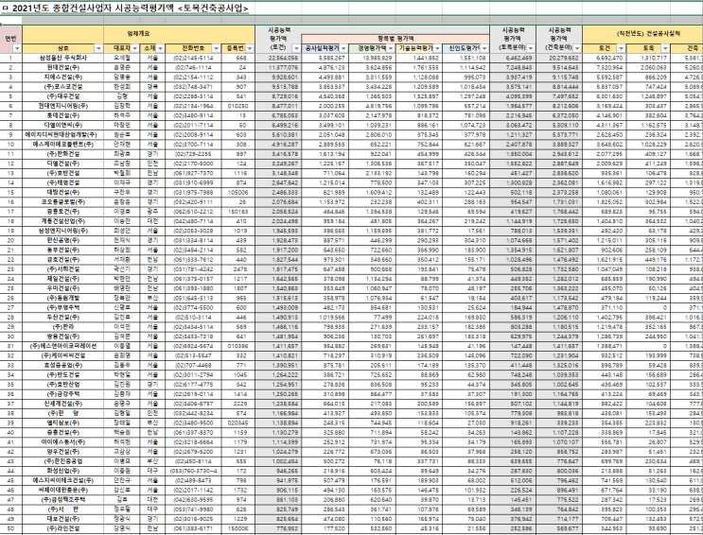Select the phone number (02)2145-5114 cell
This screenshot has width=703, height=535.
point(194,58)
